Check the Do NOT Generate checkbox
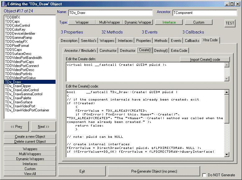Image resolution: width=242 pixels, height=180 pixels. pyautogui.click(x=204, y=175)
